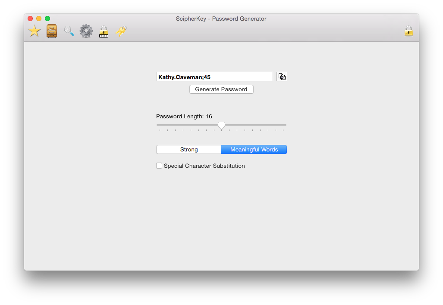Click the Password Length: 16 label

[184, 116]
